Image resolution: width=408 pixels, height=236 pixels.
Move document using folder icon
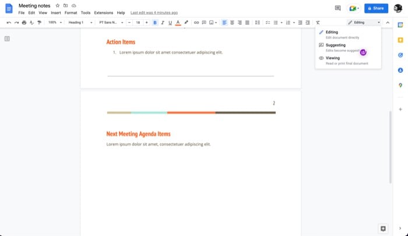65,5
